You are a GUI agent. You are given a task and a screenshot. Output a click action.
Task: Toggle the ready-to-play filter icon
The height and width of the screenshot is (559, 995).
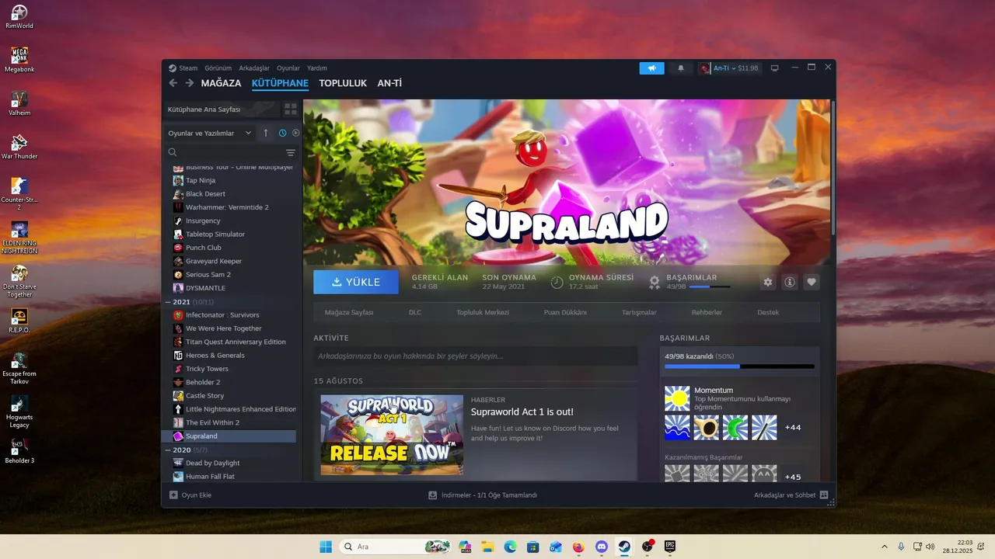(295, 133)
